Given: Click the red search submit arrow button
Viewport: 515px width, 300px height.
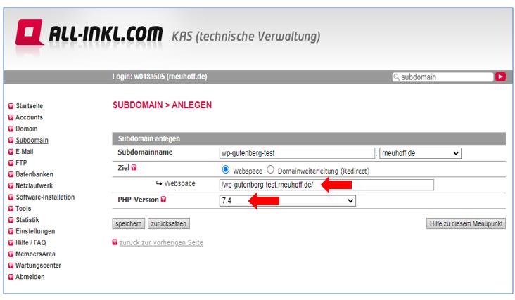Looking at the screenshot, I should pos(502,77).
